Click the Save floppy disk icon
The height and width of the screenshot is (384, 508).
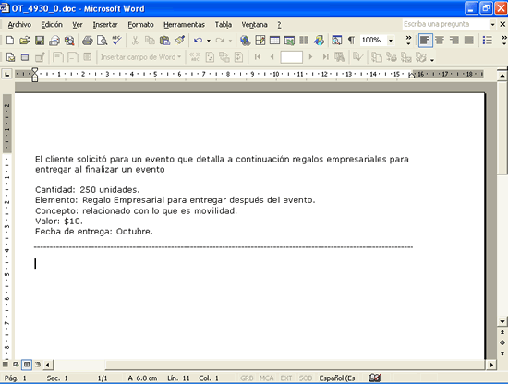click(x=40, y=41)
